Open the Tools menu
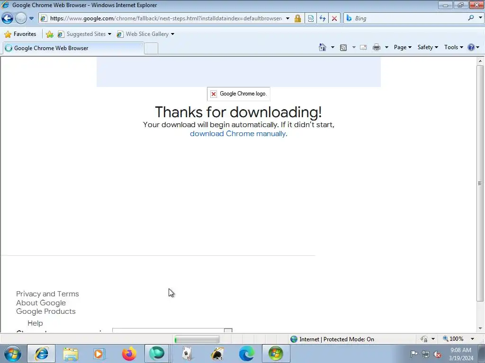 pos(453,47)
